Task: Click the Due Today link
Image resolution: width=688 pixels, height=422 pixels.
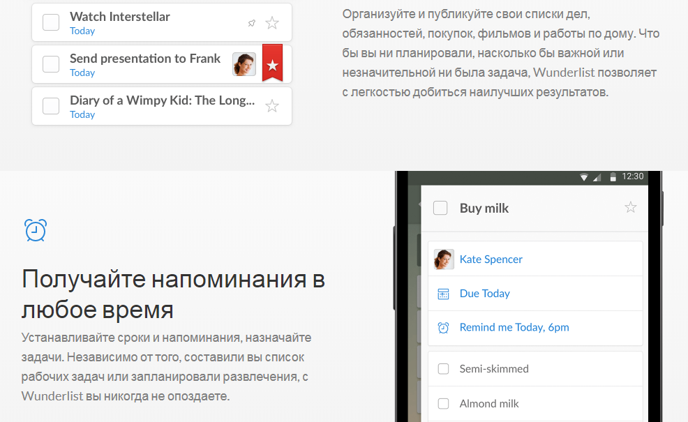Action: click(x=484, y=294)
